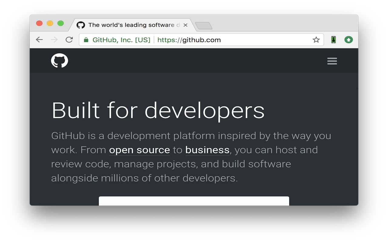The image size is (388, 242).
Task: Click the browser forward arrow
Action: click(54, 40)
